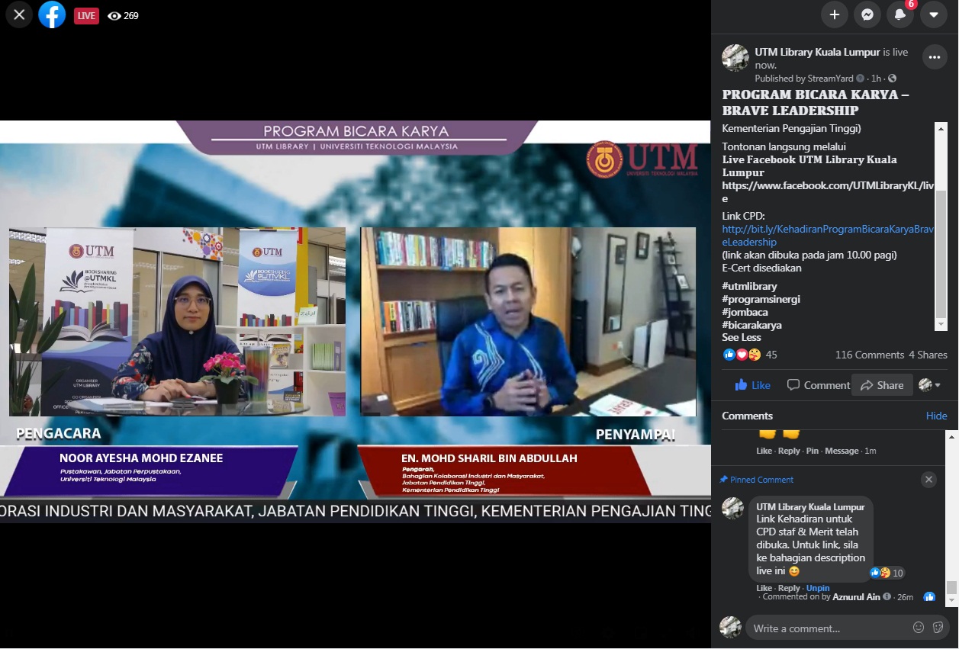Click the red Love reaction icon
This screenshot has width=959, height=649.
click(742, 355)
